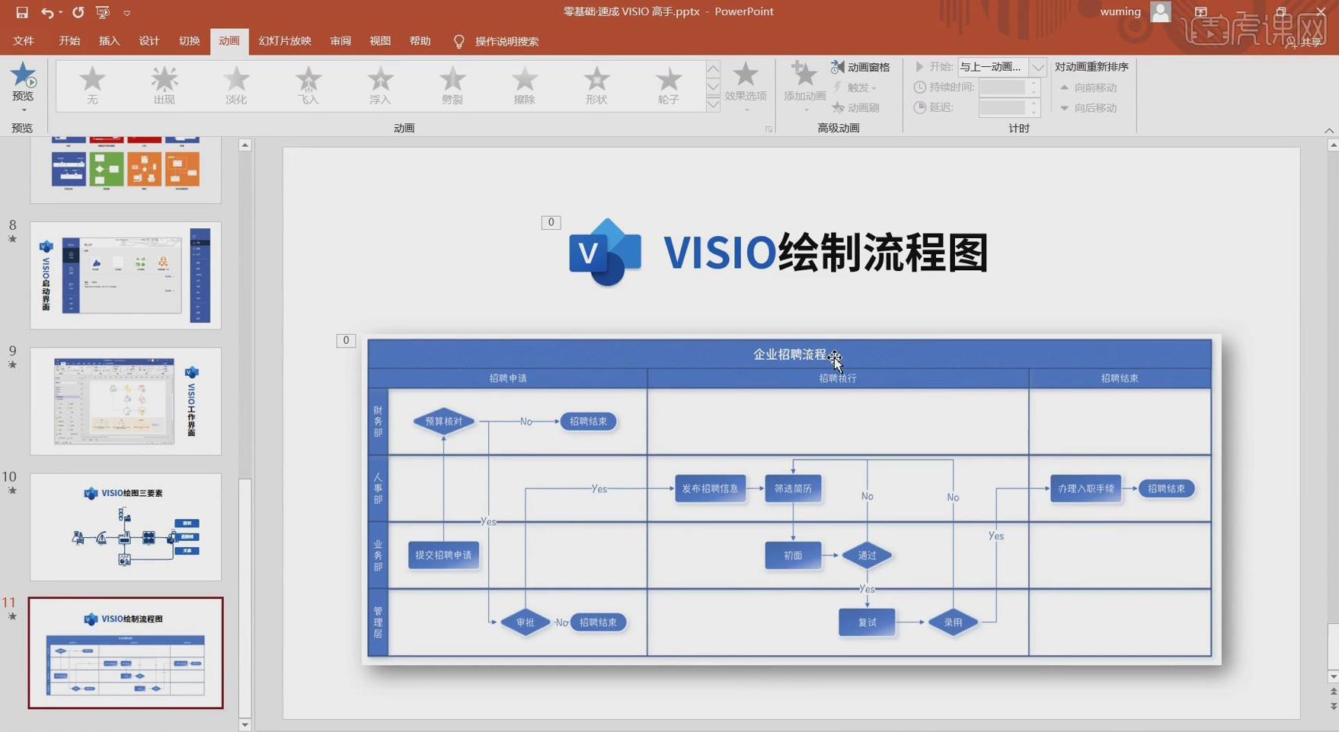This screenshot has width=1339, height=732.
Task: Open the Animation Pane (动画窗格)
Action: point(861,67)
